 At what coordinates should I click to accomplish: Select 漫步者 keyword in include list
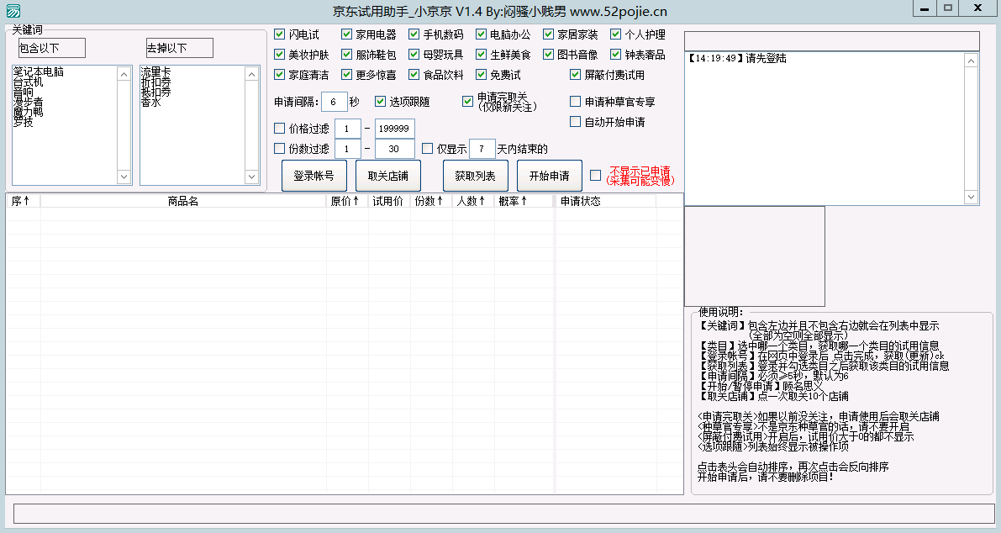pyautogui.click(x=28, y=102)
